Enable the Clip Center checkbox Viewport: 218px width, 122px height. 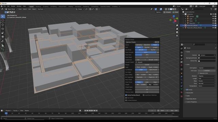coord(126,98)
